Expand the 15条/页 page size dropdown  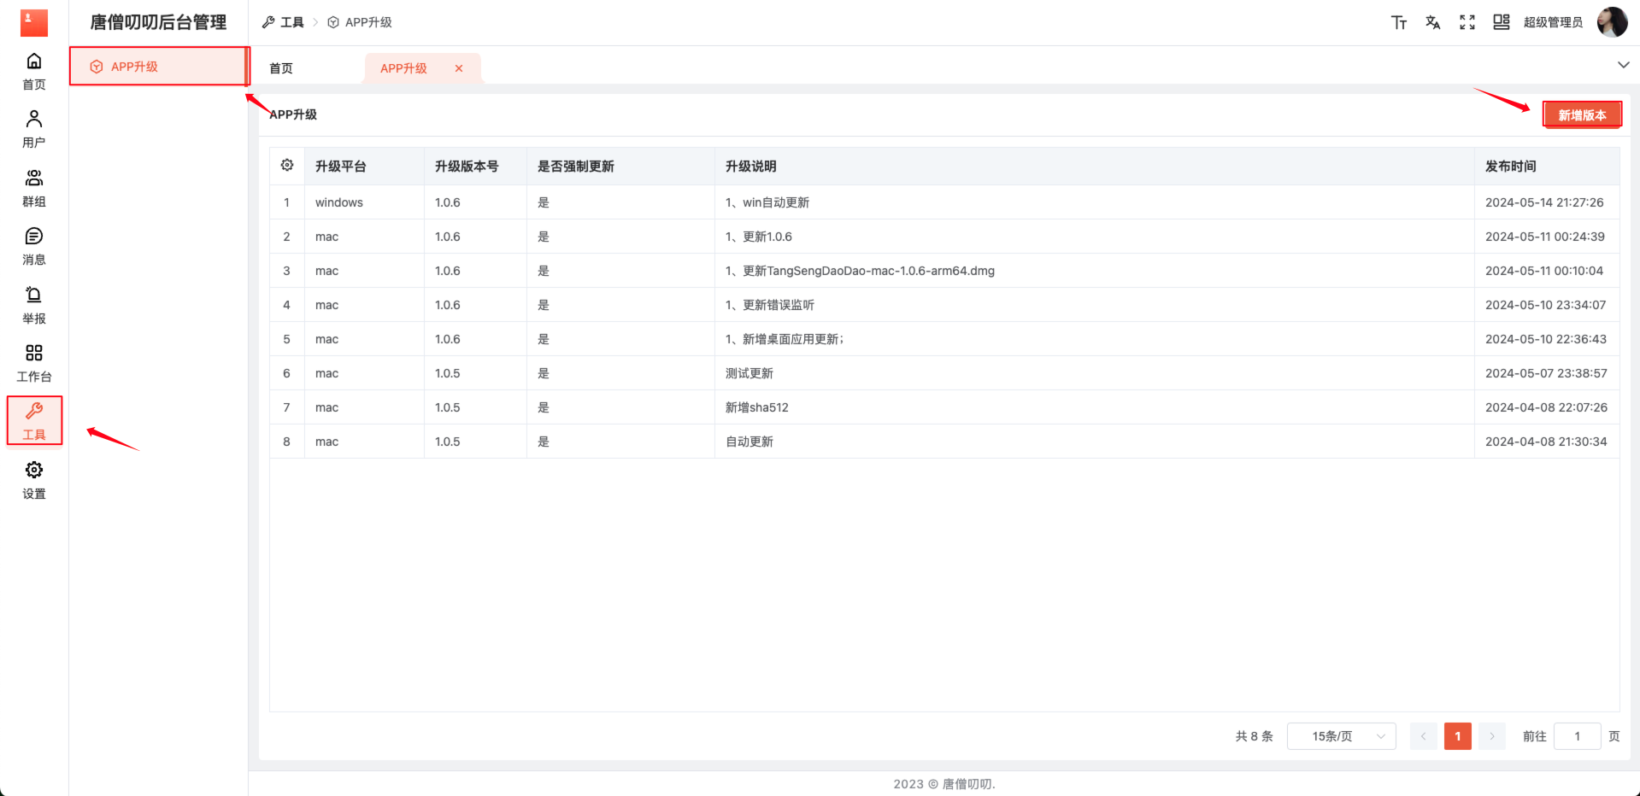click(1341, 736)
